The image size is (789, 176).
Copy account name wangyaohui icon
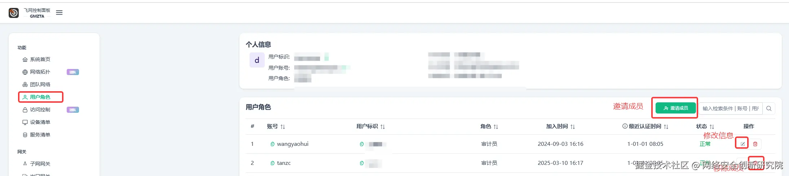coord(273,144)
